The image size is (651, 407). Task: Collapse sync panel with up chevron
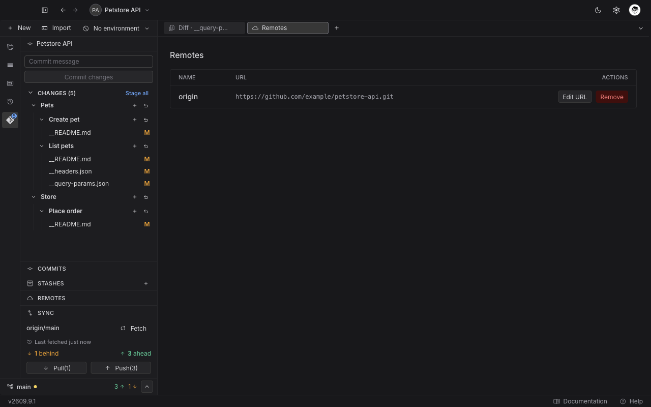pos(146,387)
